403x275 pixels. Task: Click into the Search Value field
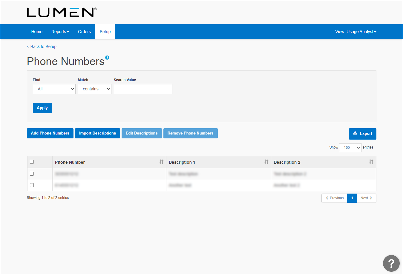(x=143, y=89)
